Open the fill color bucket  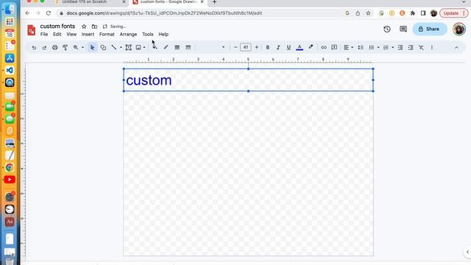tap(155, 47)
